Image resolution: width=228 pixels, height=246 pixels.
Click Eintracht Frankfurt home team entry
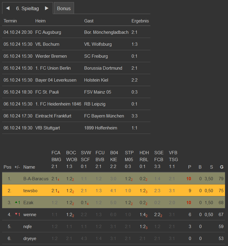point(53,116)
